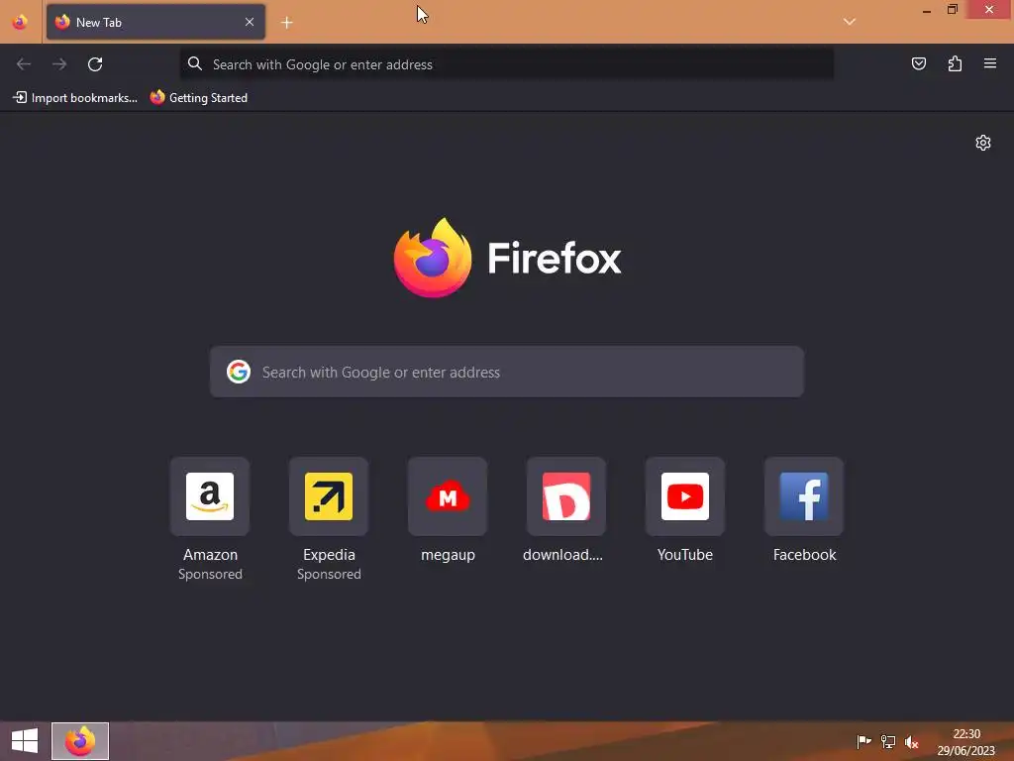Open Getting Started bookmark
Image resolution: width=1014 pixels, height=761 pixels.
(x=199, y=98)
